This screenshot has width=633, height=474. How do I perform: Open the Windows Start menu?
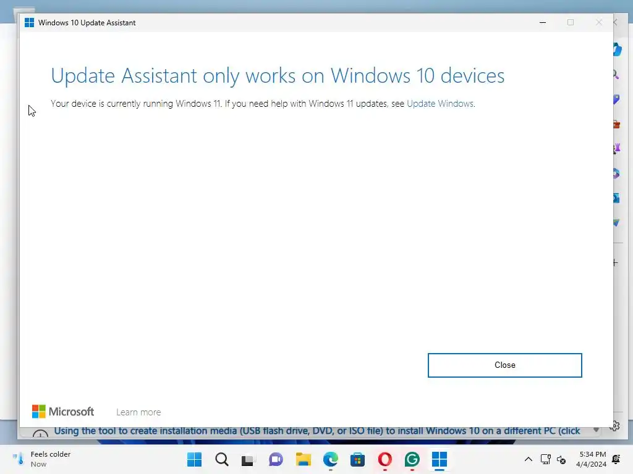tap(194, 459)
